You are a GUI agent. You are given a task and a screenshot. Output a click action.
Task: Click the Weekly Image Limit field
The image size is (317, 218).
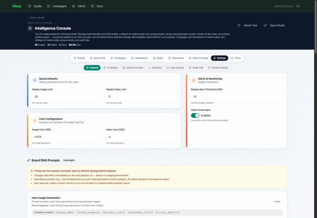(67, 97)
